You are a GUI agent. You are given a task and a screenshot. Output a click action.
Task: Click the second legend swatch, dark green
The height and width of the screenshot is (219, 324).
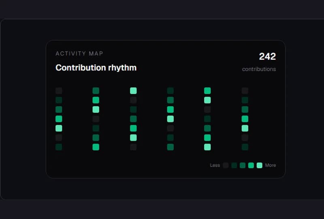point(234,165)
